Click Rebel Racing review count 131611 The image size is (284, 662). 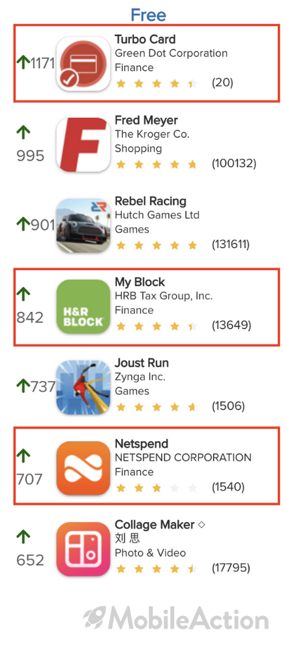[x=230, y=244]
